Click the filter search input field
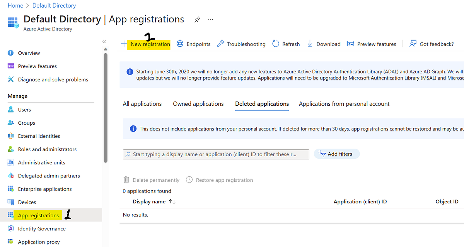 (216, 154)
